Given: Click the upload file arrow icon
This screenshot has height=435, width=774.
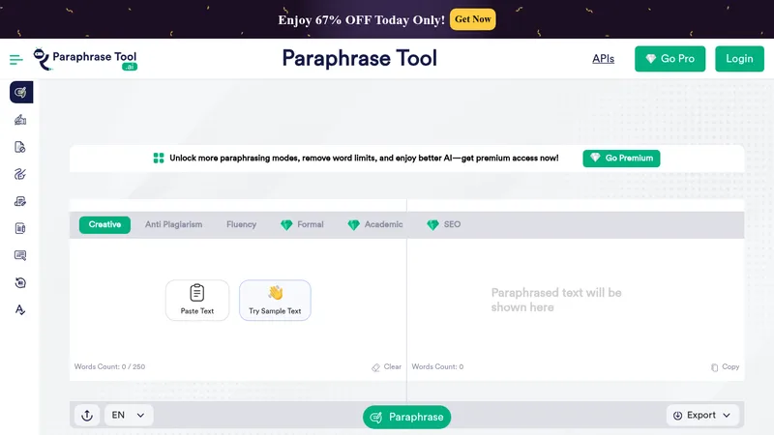Looking at the screenshot, I should (87, 416).
